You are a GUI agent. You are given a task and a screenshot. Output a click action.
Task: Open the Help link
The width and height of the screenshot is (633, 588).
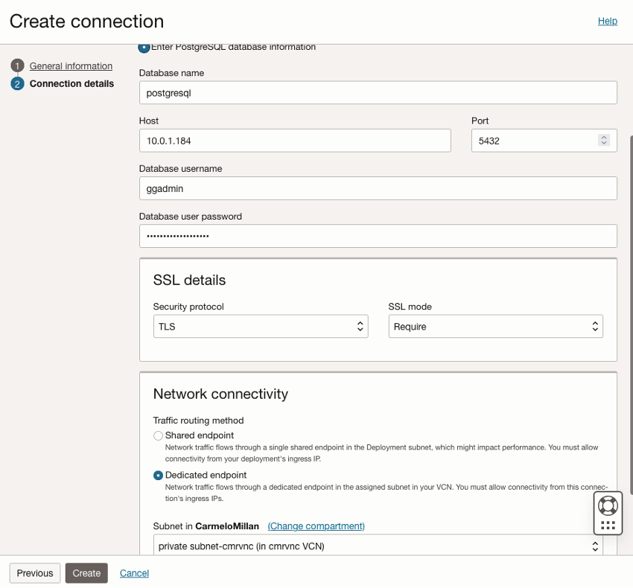pos(608,21)
